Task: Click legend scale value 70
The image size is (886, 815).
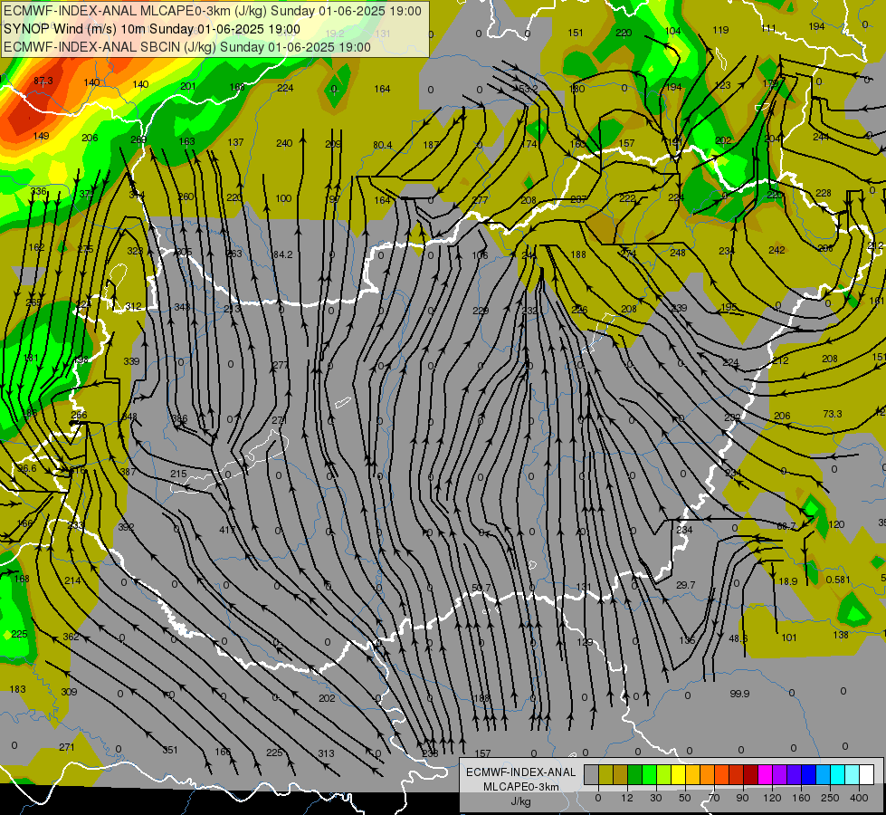Action: tap(714, 798)
